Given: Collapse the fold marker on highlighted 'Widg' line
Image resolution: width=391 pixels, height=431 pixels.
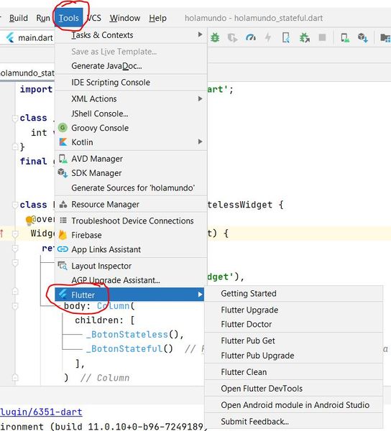Looking at the screenshot, I should (x=15, y=234).
